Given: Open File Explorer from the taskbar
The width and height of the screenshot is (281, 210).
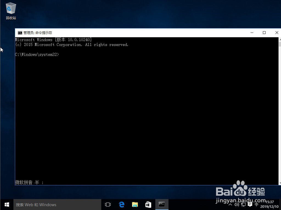Looking at the screenshot, I should coord(135,205).
